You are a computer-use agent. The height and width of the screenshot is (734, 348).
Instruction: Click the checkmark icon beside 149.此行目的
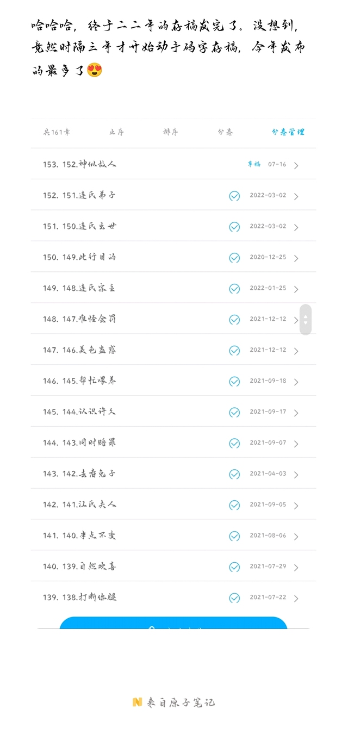coord(234,258)
